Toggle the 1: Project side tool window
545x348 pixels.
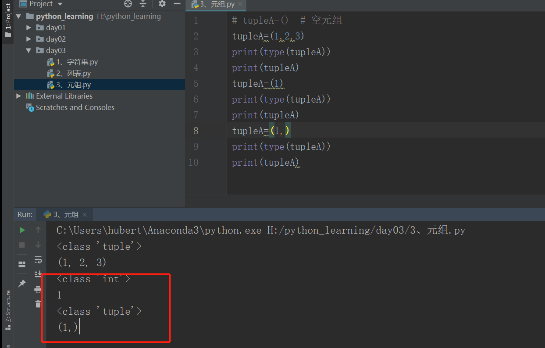(8, 20)
